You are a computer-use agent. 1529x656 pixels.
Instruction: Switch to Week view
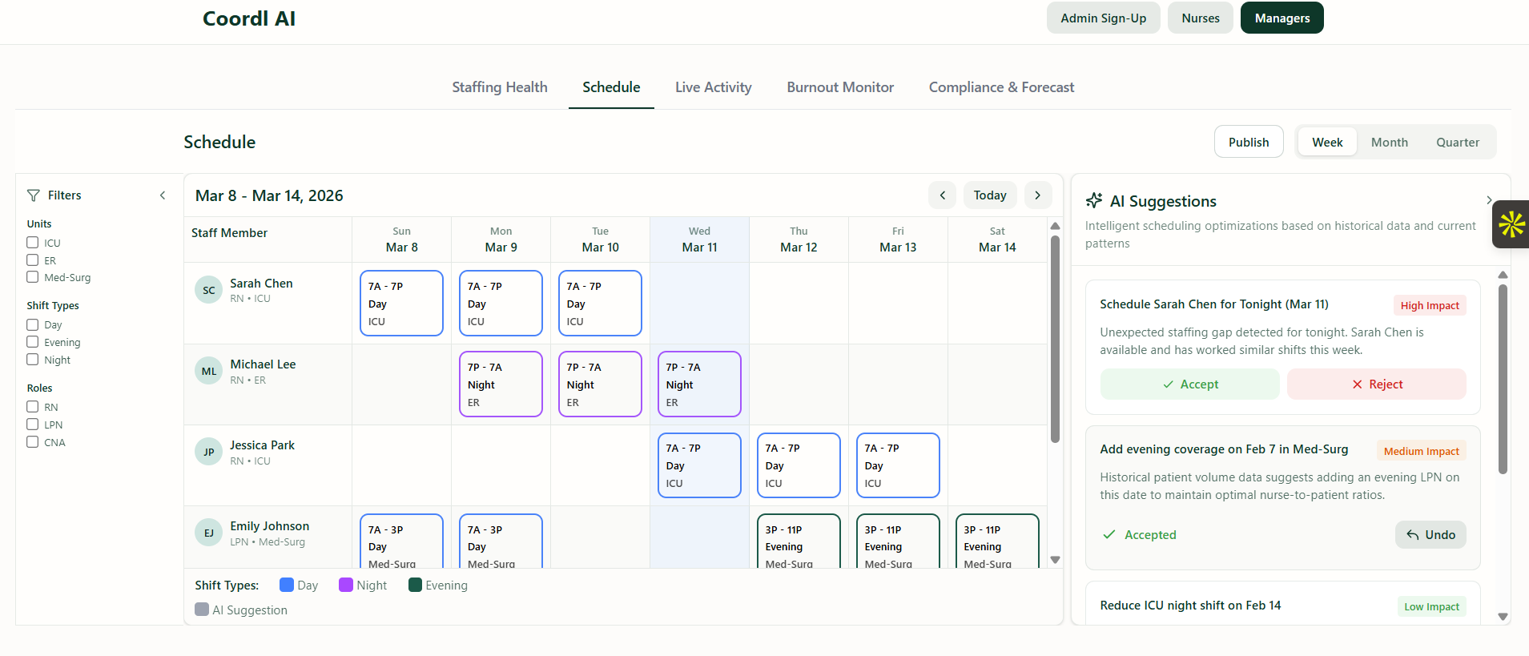1327,142
